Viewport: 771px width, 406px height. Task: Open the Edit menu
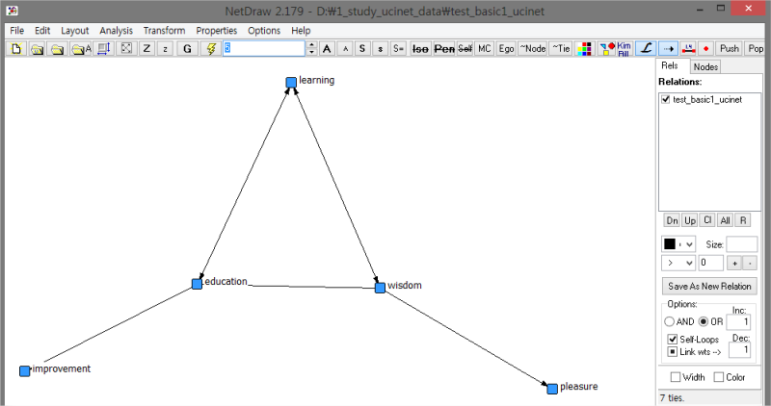point(42,31)
